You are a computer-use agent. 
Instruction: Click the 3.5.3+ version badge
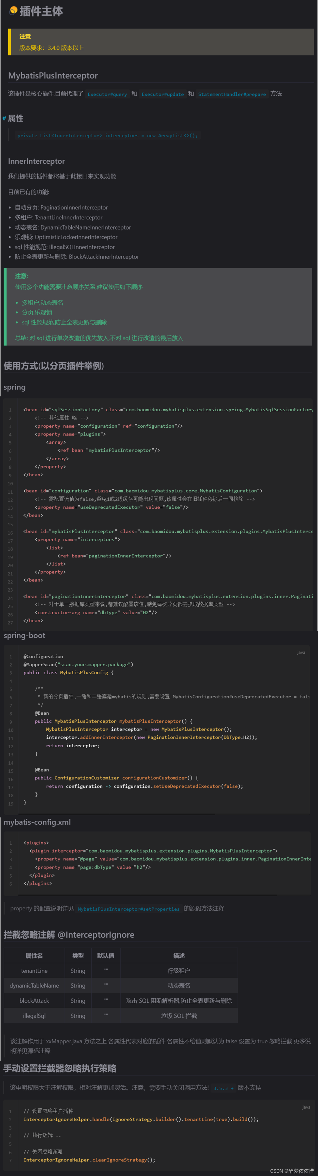(223, 1088)
